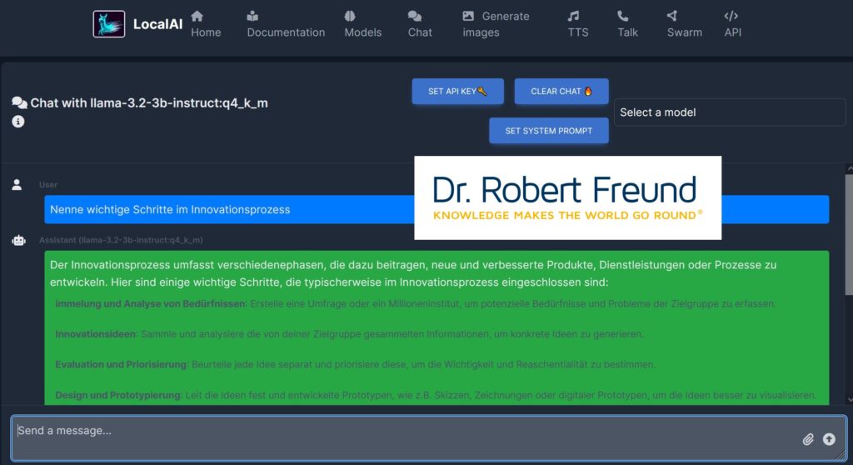The width and height of the screenshot is (853, 465).
Task: Click the Set System Prompt button
Action: 548,131
